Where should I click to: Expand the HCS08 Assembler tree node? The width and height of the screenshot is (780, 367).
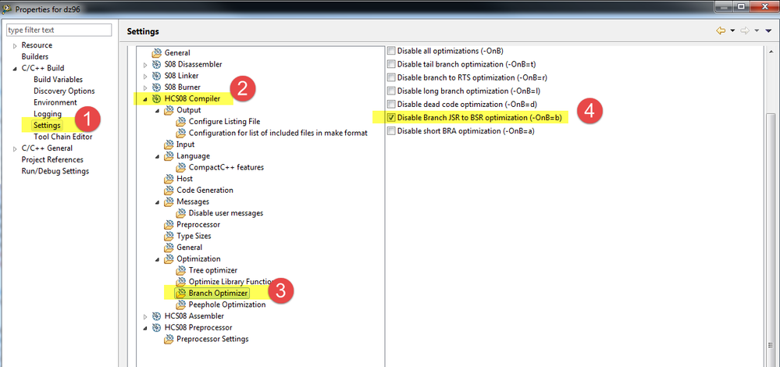[145, 316]
